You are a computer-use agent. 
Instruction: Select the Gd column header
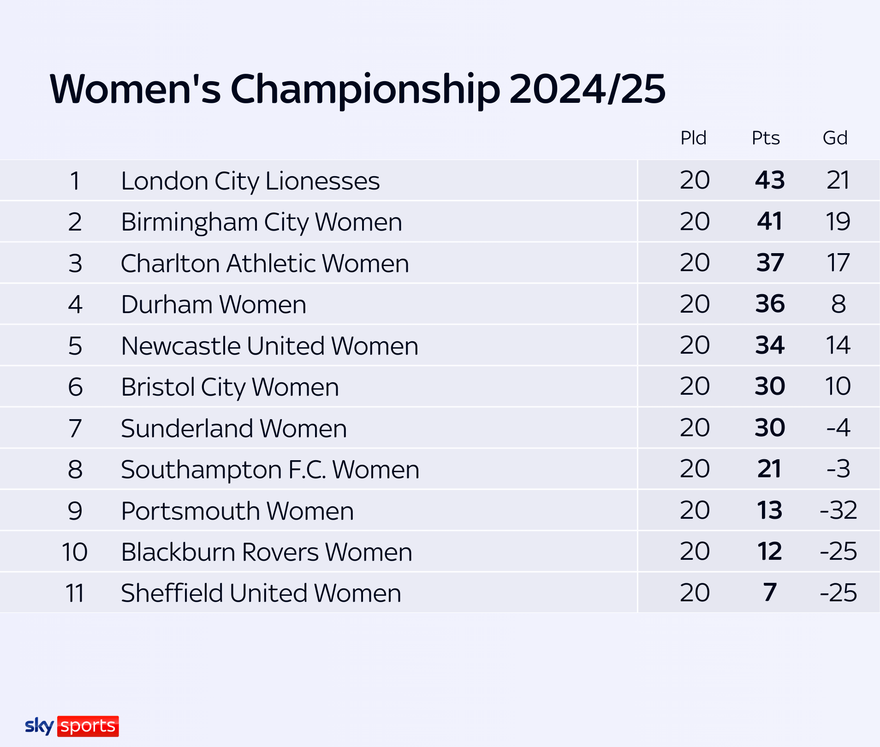tap(835, 138)
